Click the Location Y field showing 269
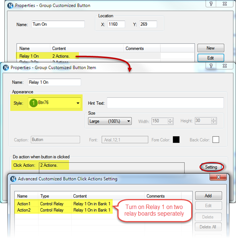 coord(148,24)
